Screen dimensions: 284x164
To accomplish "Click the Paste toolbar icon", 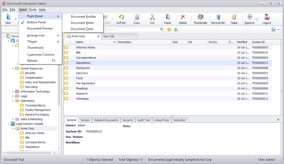I will (168, 17).
